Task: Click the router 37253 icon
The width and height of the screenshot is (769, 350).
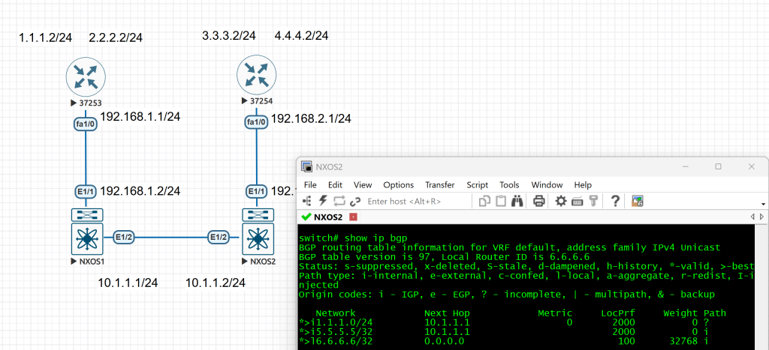Action: (86, 77)
